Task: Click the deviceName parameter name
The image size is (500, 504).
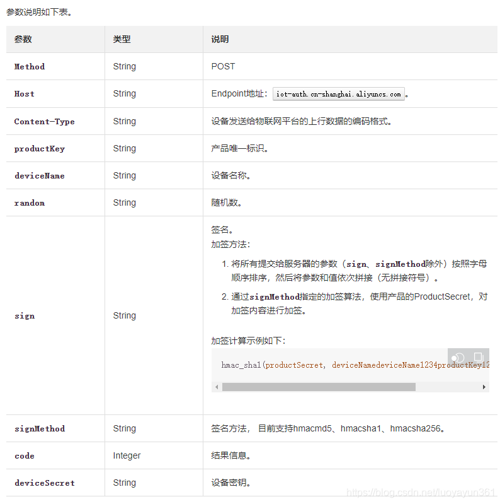Action: 40,176
